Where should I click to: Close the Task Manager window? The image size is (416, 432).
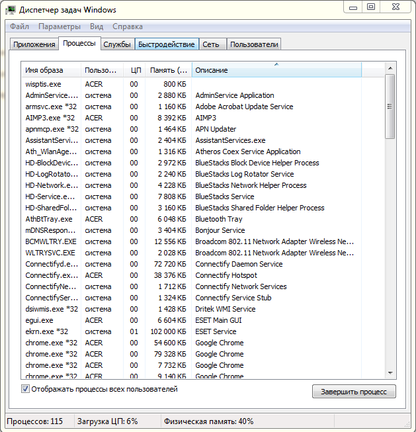[x=395, y=7]
